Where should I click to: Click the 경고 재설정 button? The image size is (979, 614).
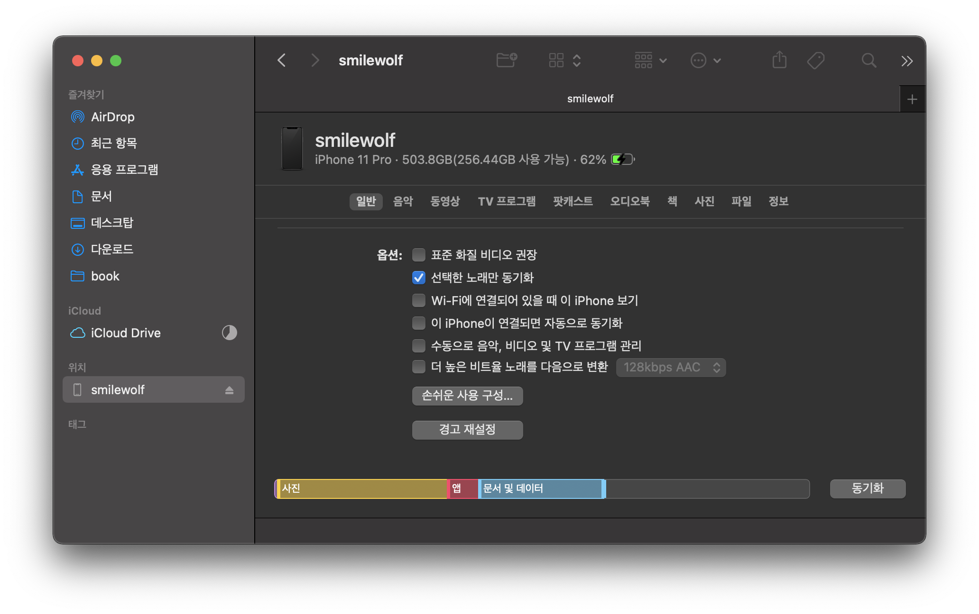pos(467,430)
